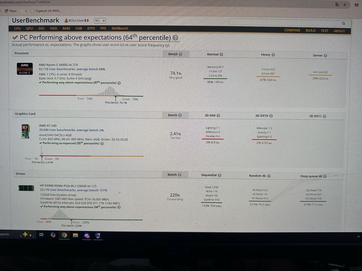Click the 220% drive bench score
The image size is (362, 271).
click(175, 195)
